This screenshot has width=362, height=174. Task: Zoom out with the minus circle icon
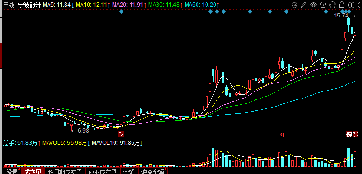tap(360, 5)
